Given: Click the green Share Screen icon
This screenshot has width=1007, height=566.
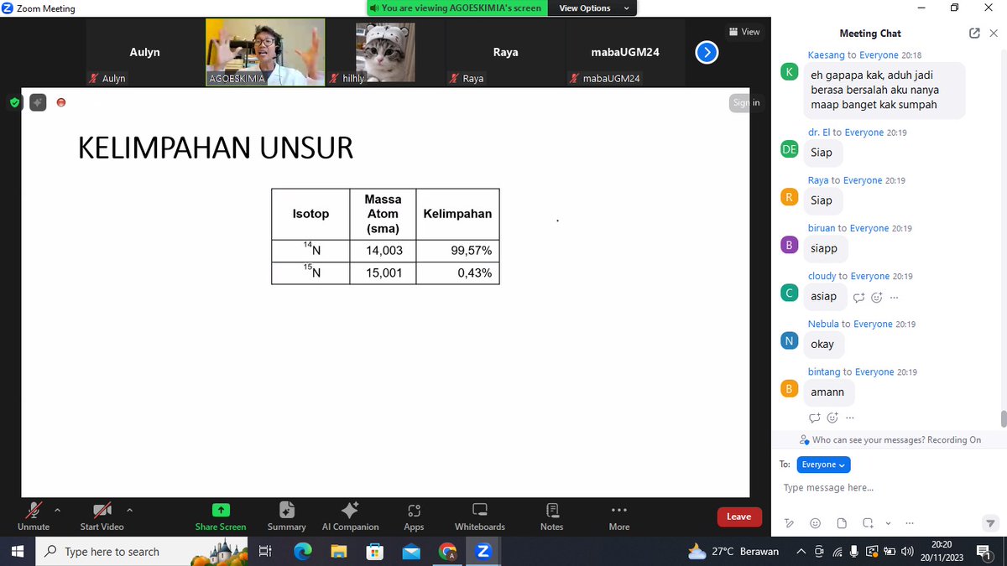Looking at the screenshot, I should click(221, 509).
